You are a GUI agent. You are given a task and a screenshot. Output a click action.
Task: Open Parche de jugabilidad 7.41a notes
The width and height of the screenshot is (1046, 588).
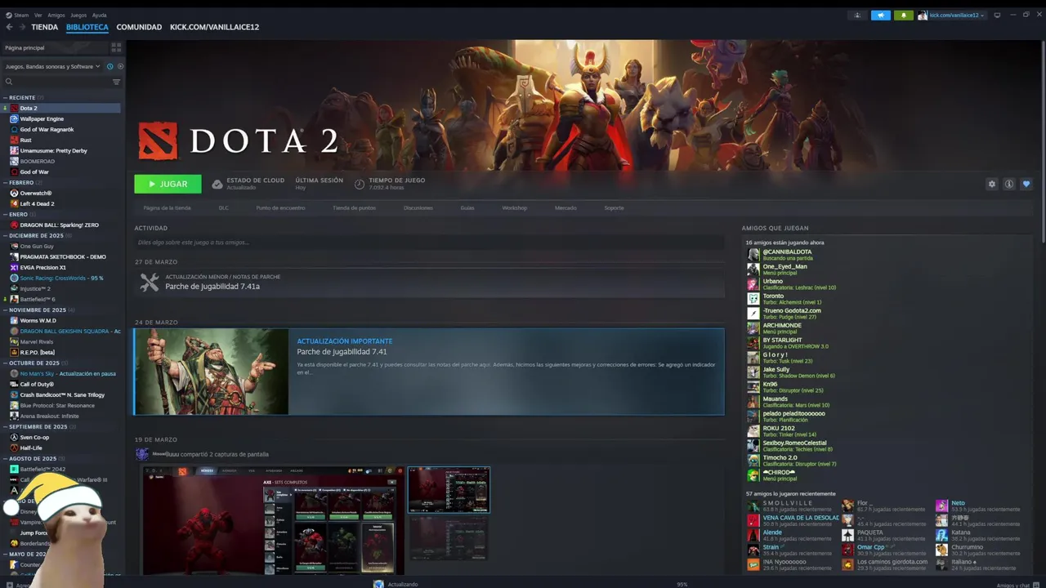click(212, 287)
